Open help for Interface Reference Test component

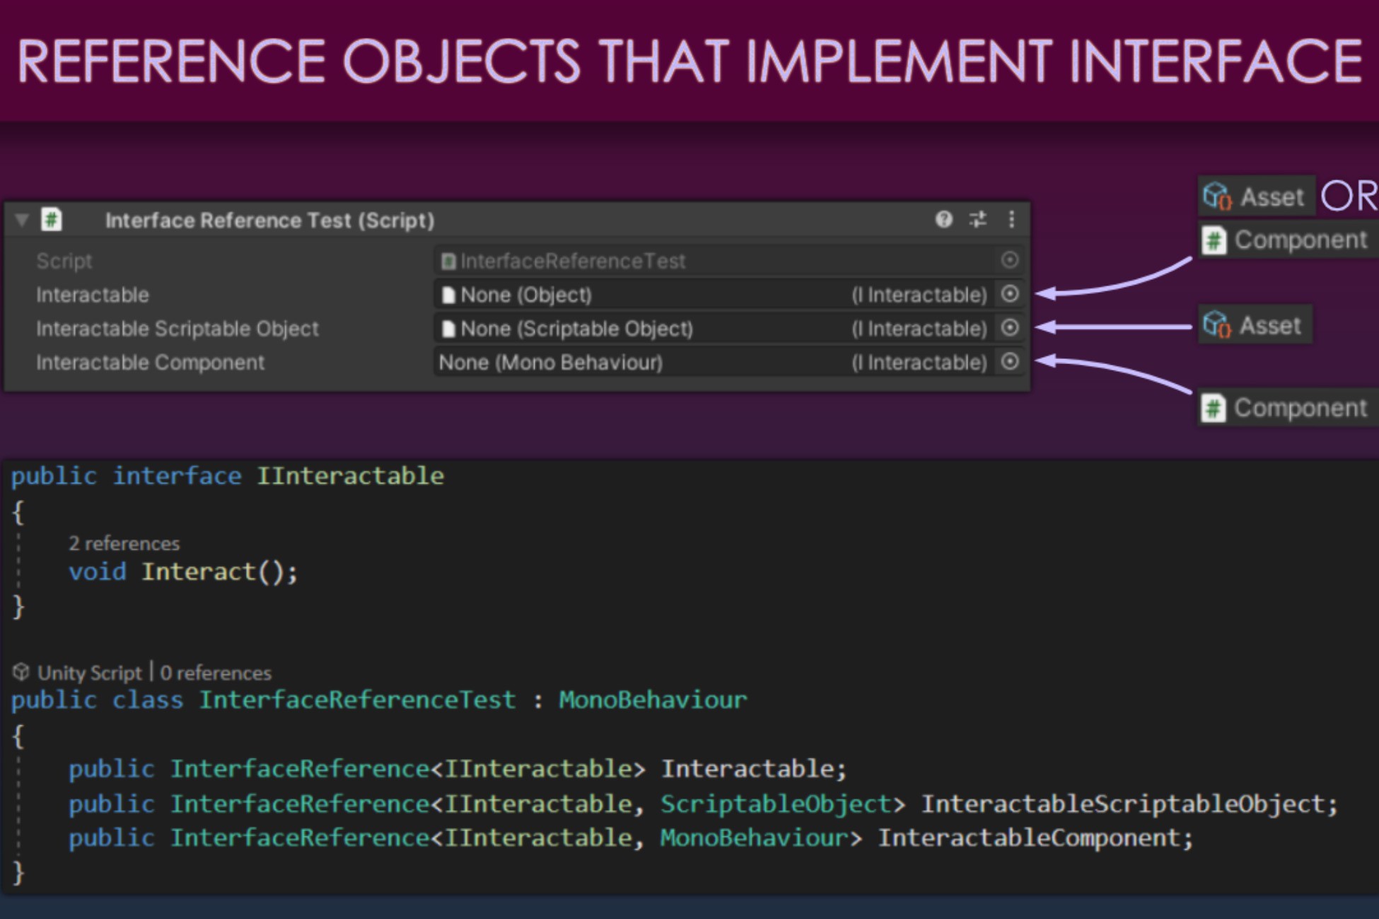pyautogui.click(x=943, y=219)
